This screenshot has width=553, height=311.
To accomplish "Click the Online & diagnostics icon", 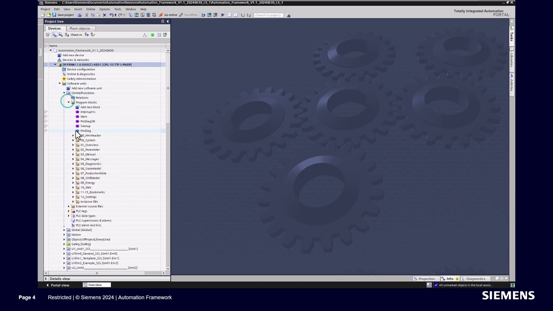I will point(64,74).
